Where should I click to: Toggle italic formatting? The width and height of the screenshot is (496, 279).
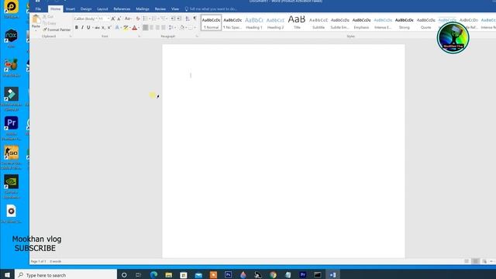(x=83, y=28)
